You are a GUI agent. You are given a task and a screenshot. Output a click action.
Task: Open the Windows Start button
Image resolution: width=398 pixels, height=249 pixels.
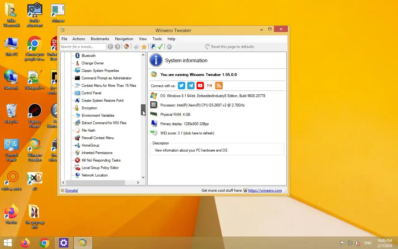7,243
